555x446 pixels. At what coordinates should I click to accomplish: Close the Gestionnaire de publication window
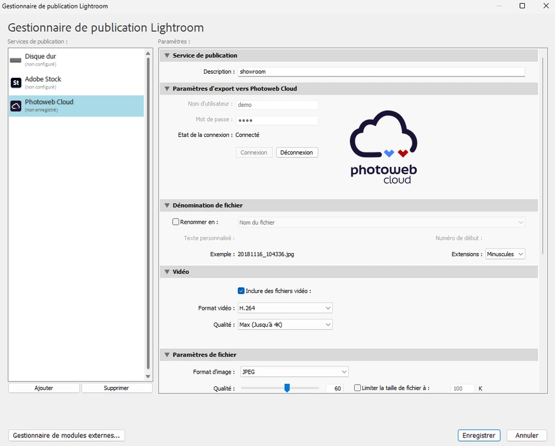click(546, 5)
